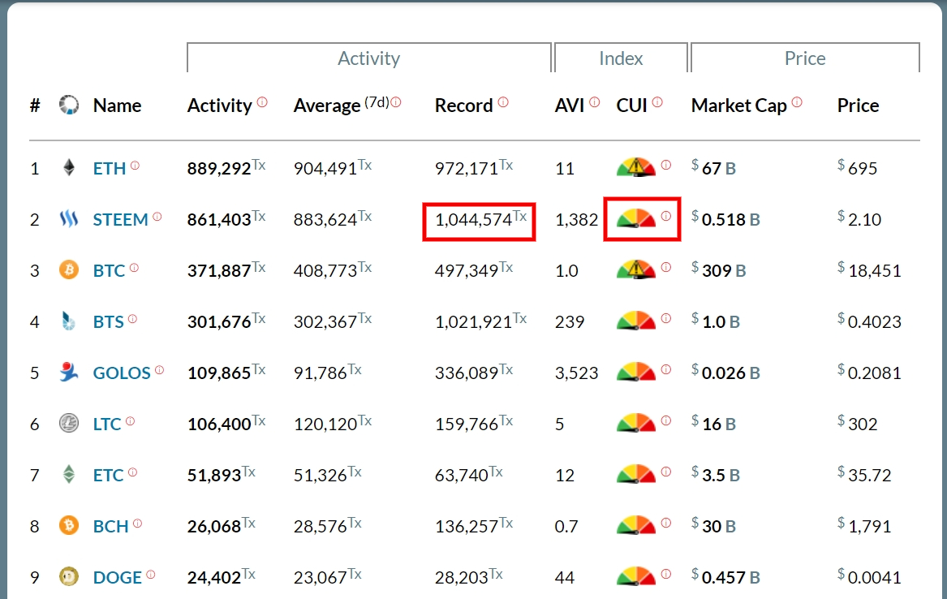Click the CUI warning gauge in BTC row

636,269
